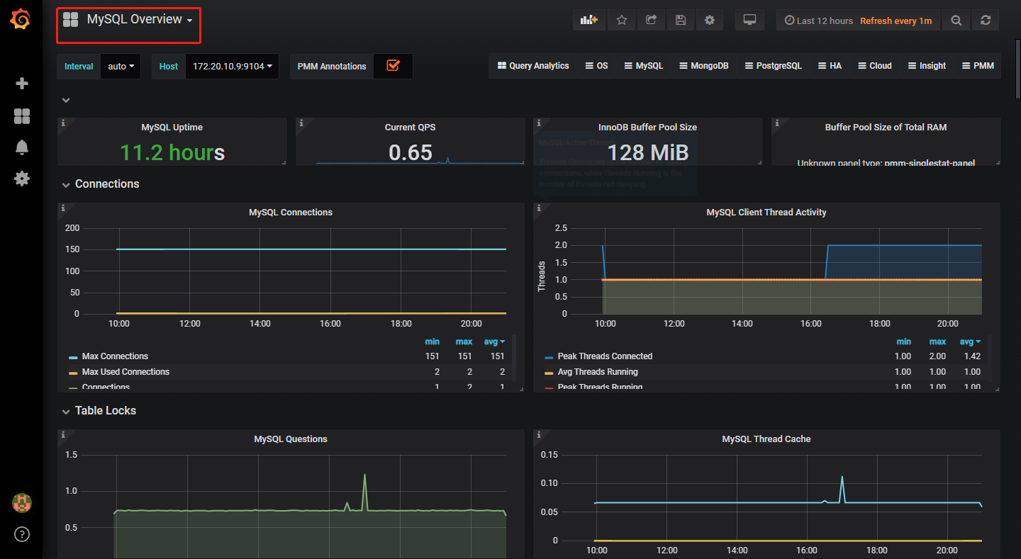Screen dimensions: 1021x559
Task: Toggle the unnamed top row chevron
Action: point(66,101)
